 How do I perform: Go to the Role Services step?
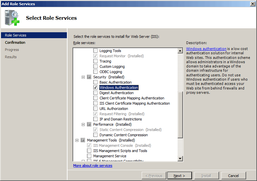15,35
